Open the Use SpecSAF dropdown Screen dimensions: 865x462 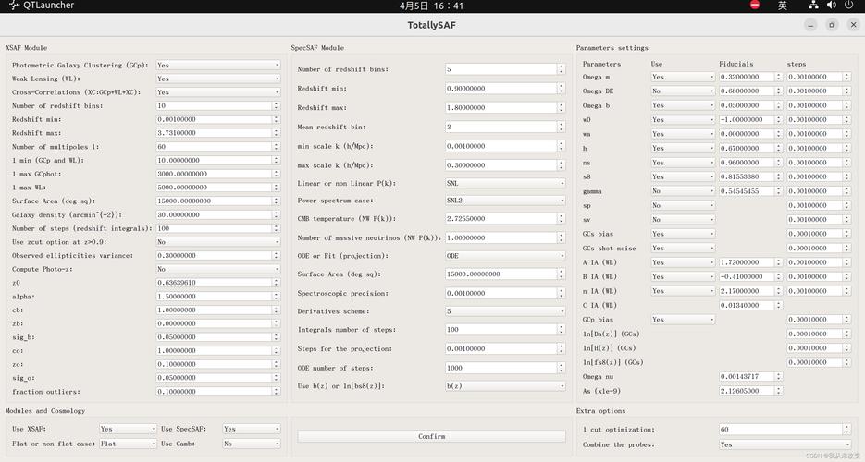[x=252, y=429]
